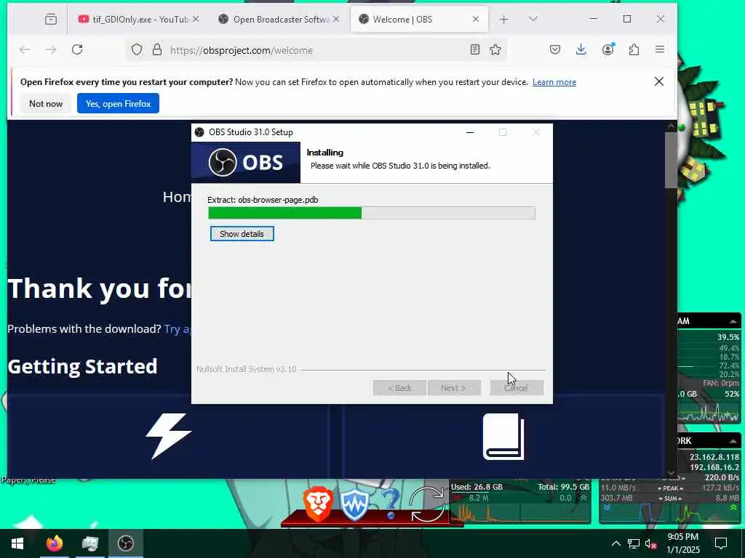Click the 39.5% usage value
745x558 pixels.
tap(728, 337)
